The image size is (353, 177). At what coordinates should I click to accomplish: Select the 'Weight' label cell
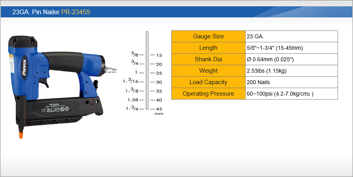click(208, 71)
